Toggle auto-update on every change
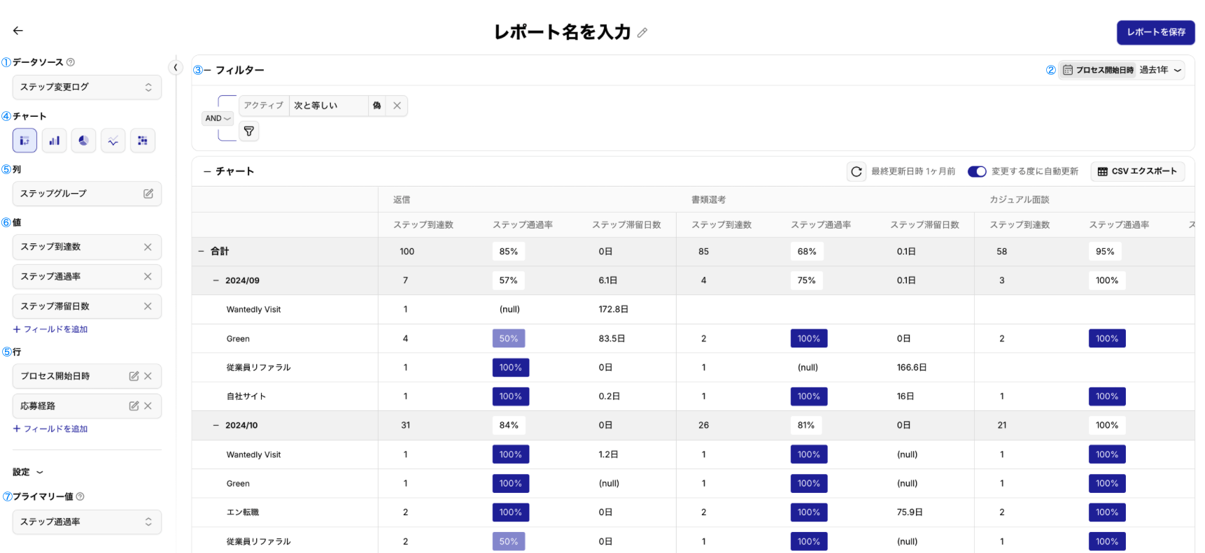 click(976, 171)
